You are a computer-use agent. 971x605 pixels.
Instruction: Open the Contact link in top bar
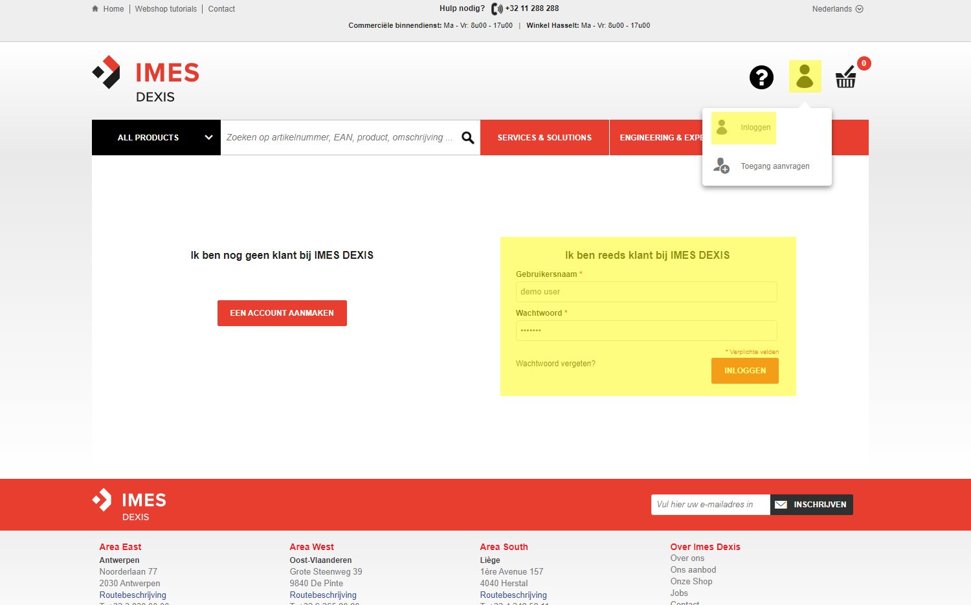click(221, 9)
